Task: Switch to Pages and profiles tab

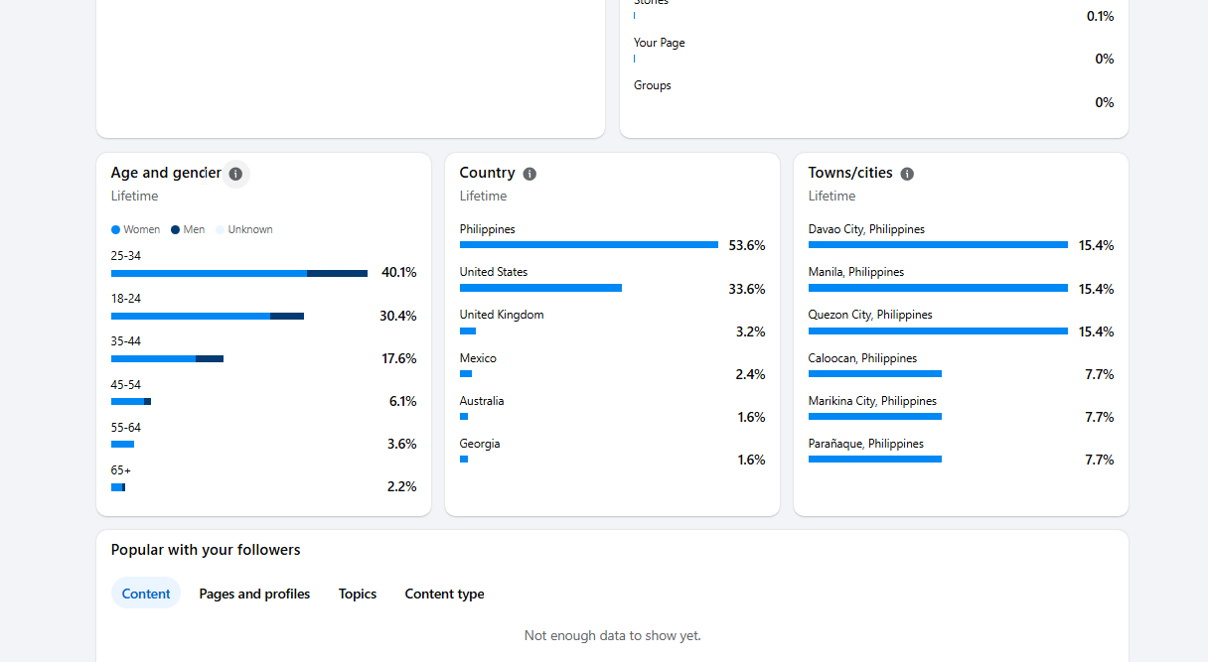Action: pyautogui.click(x=254, y=594)
